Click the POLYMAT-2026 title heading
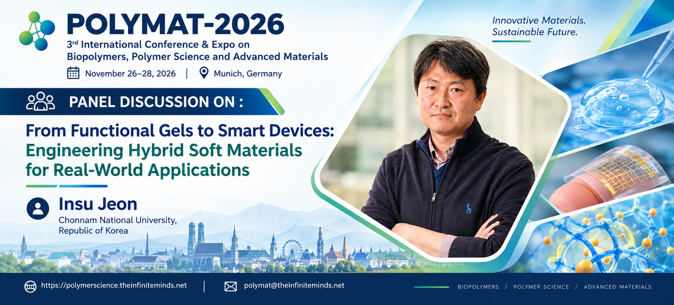 (x=175, y=24)
